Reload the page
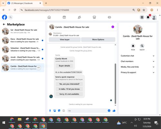 (x=15, y=10)
